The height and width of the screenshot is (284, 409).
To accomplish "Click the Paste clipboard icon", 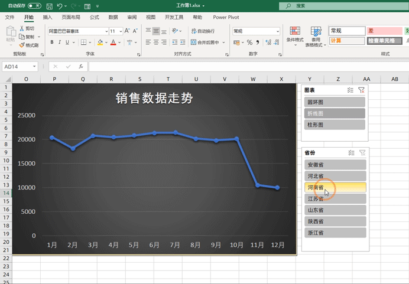I will [11, 31].
